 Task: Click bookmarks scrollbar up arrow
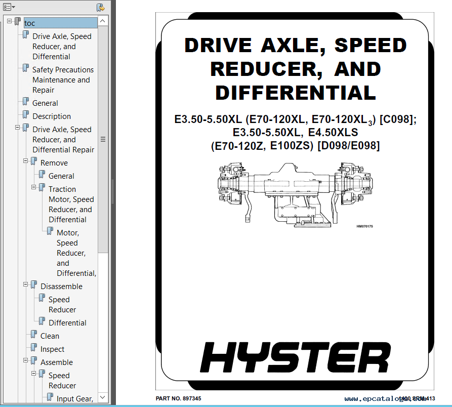(103, 21)
